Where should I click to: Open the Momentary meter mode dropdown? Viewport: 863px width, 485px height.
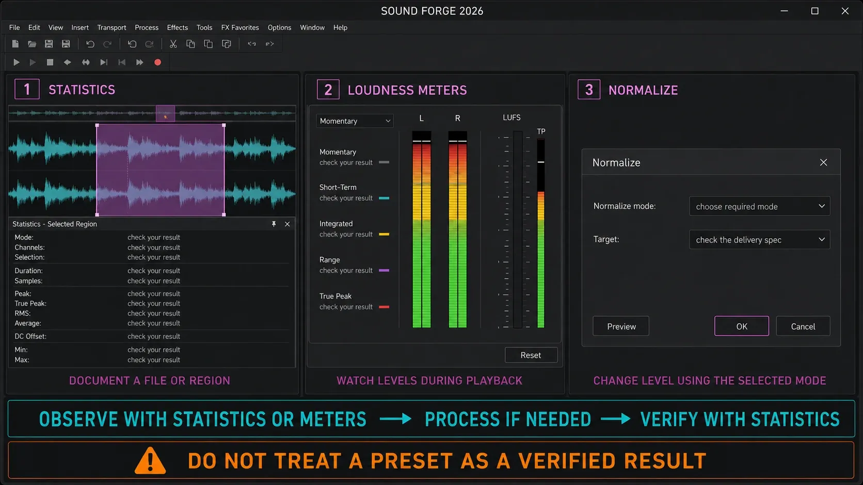tap(355, 121)
